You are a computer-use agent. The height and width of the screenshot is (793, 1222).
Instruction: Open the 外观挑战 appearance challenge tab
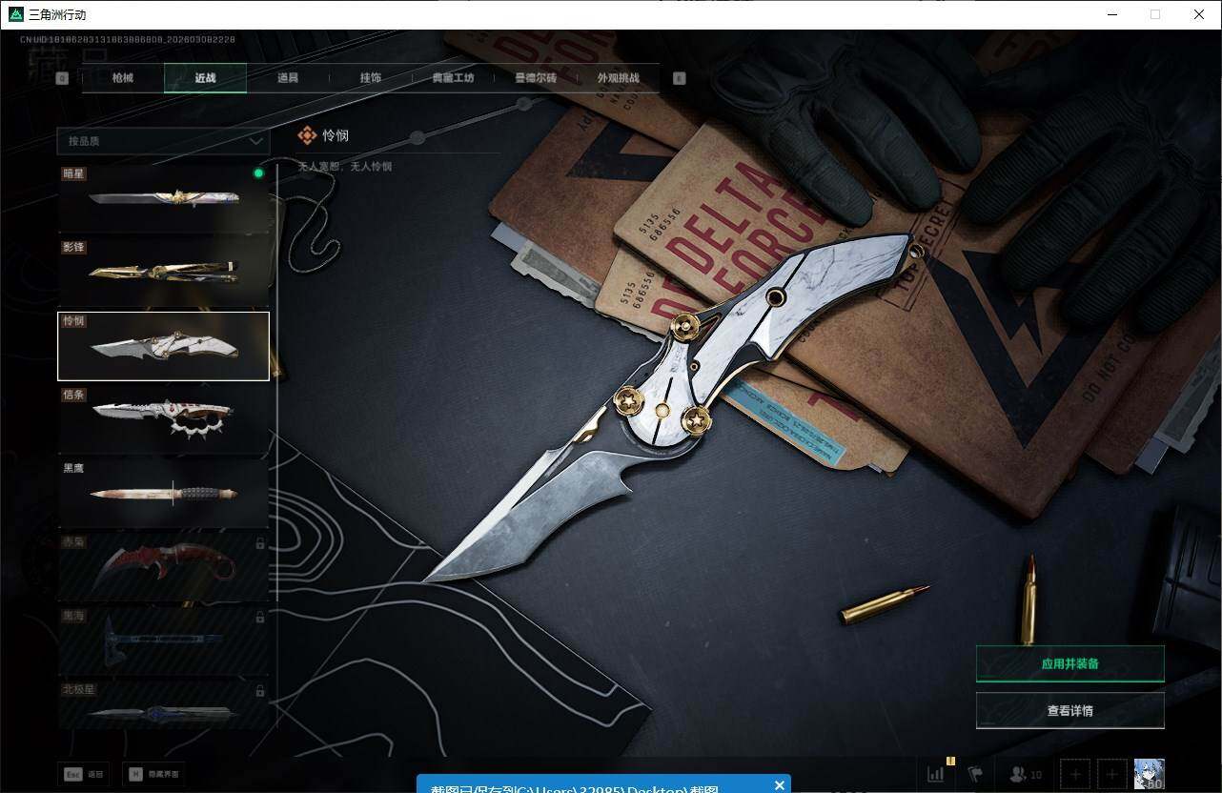click(618, 78)
